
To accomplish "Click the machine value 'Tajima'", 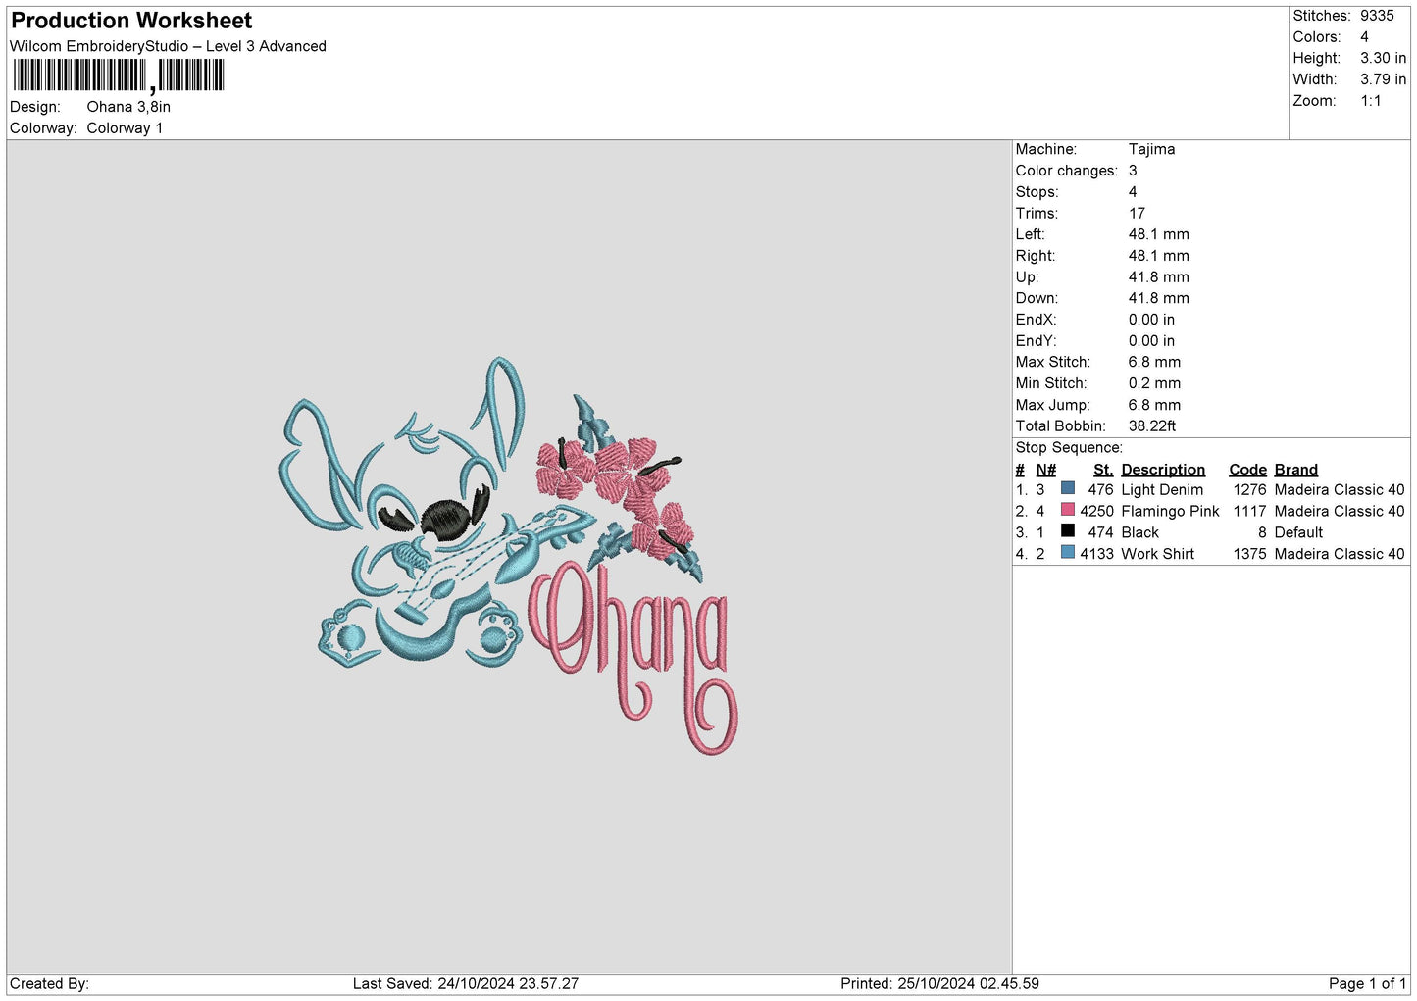I will click(1151, 149).
